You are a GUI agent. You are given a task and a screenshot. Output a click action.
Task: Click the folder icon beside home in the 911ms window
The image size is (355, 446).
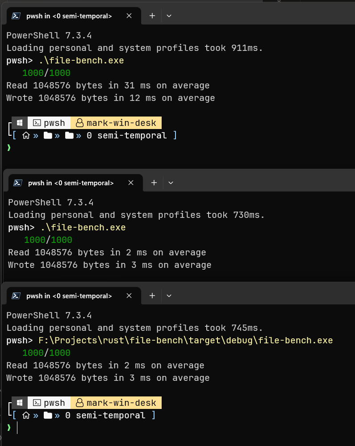[48, 135]
